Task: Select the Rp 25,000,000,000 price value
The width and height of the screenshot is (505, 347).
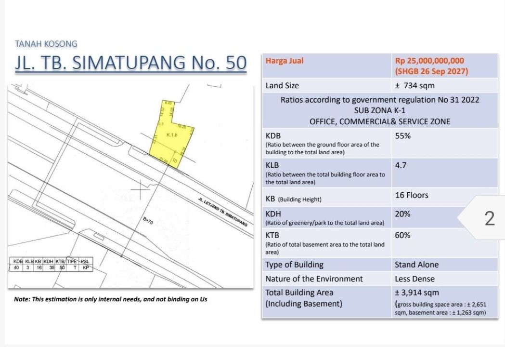Action: [x=429, y=61]
